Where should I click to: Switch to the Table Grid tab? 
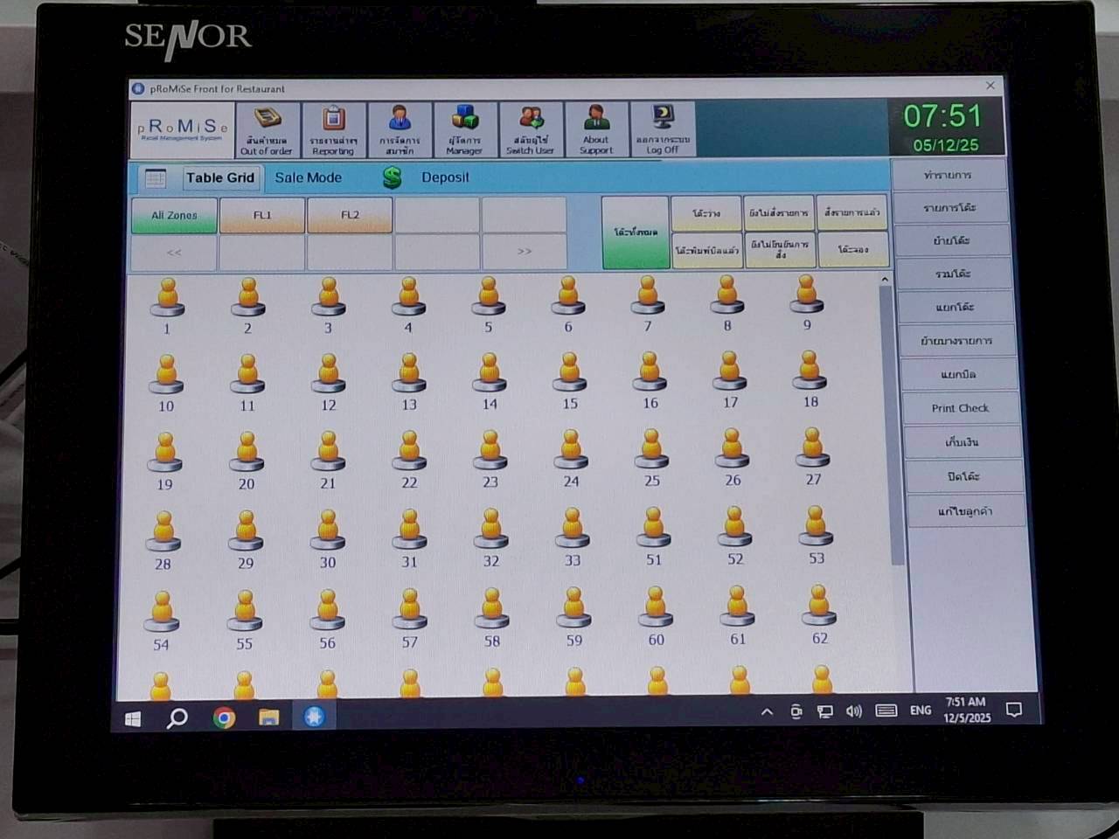[x=219, y=177]
